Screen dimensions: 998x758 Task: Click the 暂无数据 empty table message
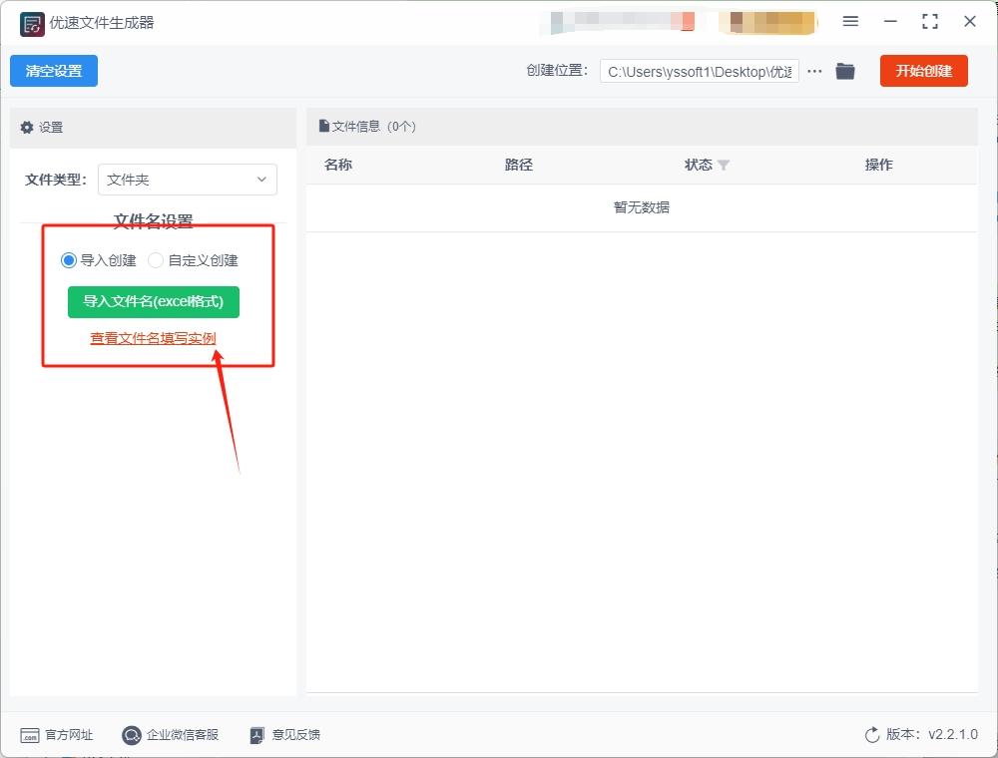tap(642, 207)
